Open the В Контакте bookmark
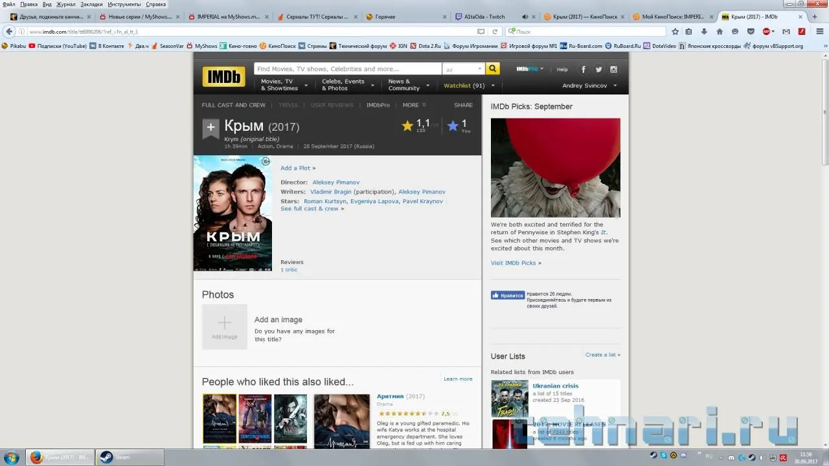829x466 pixels. (107, 46)
